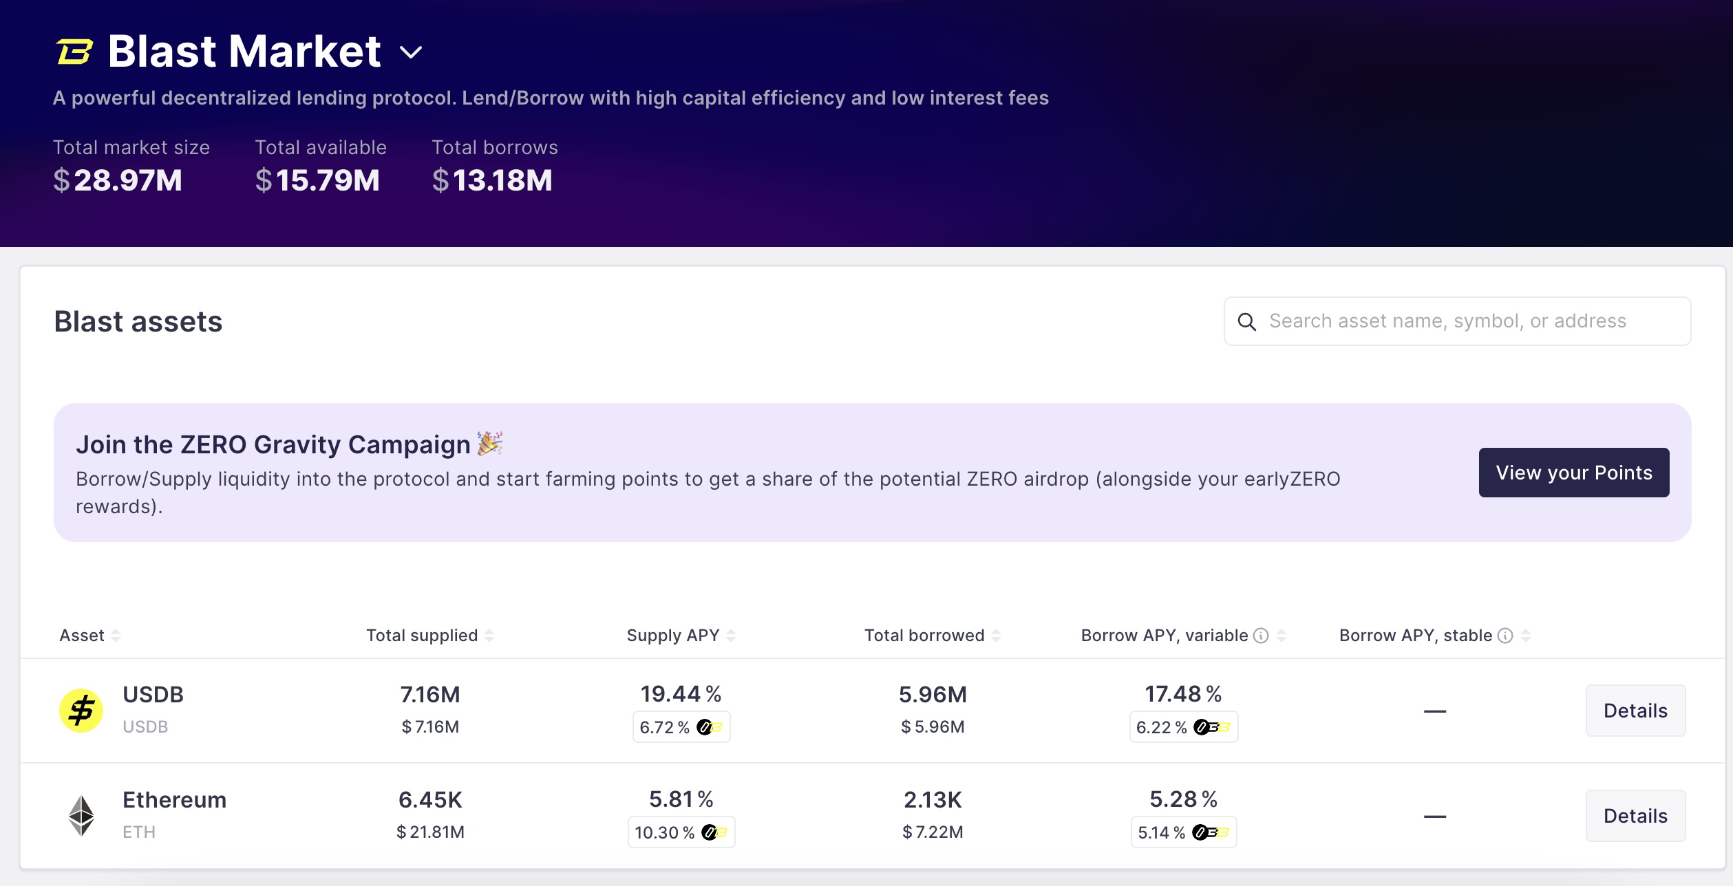Click Ethereum borrowed dollar value $7.22M
1733x886 pixels.
click(x=933, y=832)
